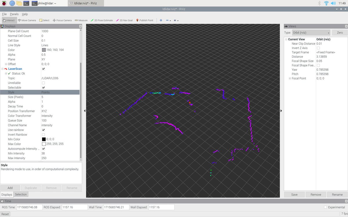The width and height of the screenshot is (348, 217).
Task: Expand the Offset property
Action: (x=6, y=64)
